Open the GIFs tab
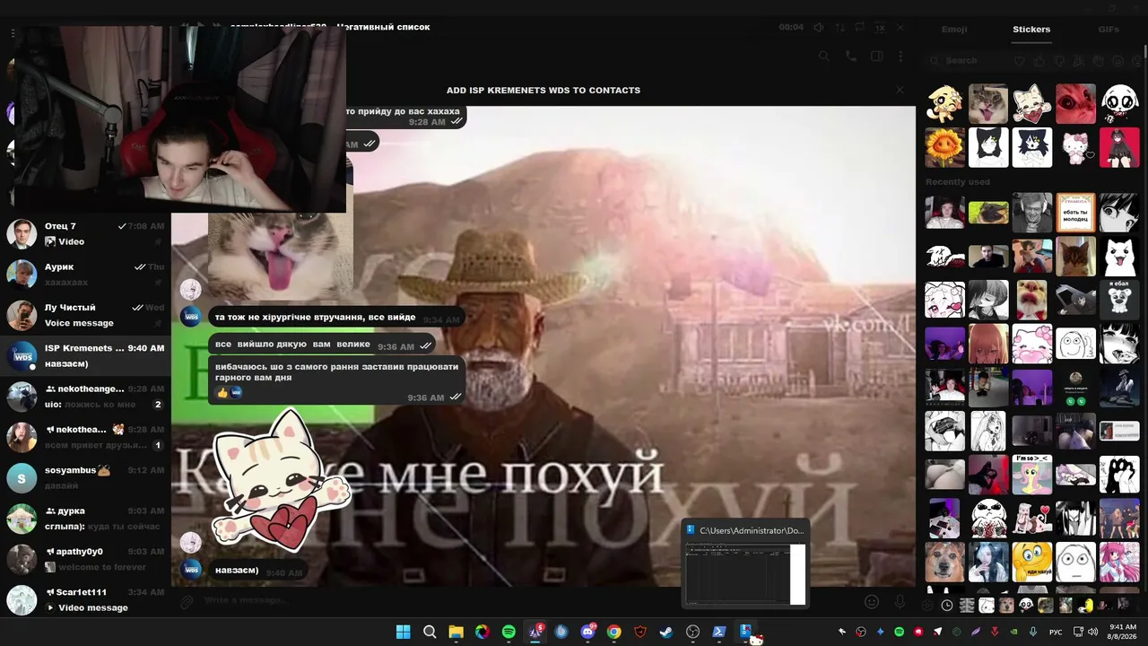This screenshot has height=646, width=1148. (1109, 30)
